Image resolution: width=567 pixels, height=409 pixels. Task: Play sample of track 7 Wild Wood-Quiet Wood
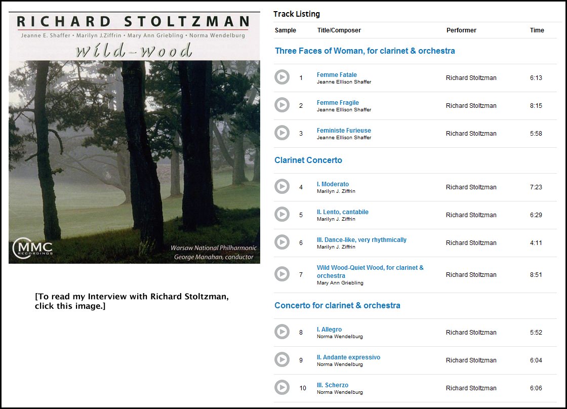282,274
